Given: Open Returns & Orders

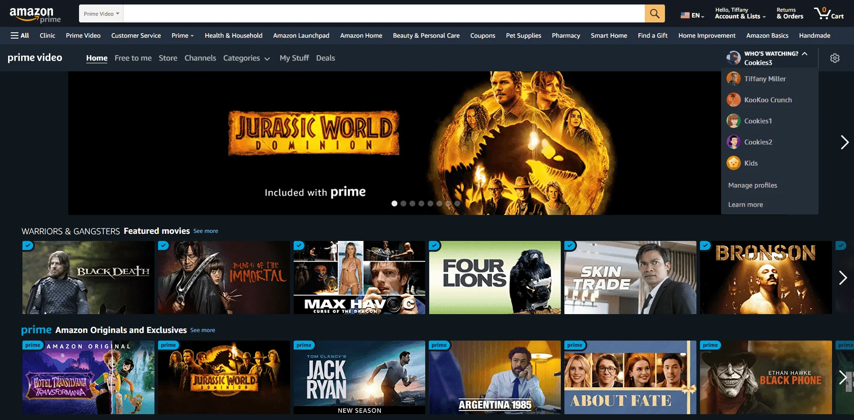Looking at the screenshot, I should (x=790, y=13).
